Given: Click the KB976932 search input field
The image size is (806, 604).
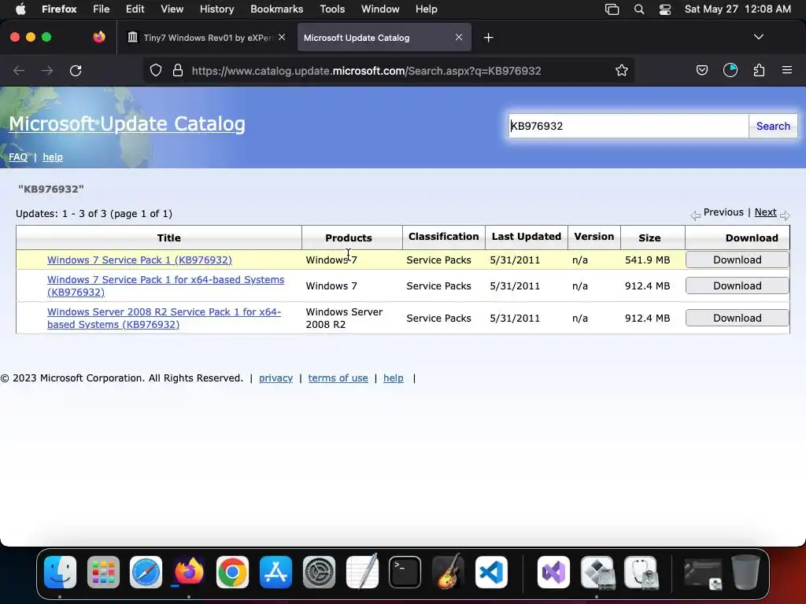Looking at the screenshot, I should pos(628,126).
